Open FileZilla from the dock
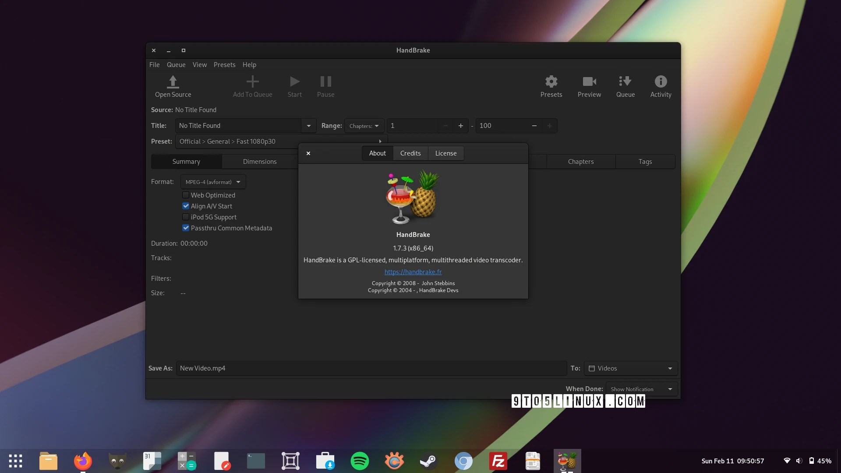Viewport: 841px width, 473px height. (498, 461)
